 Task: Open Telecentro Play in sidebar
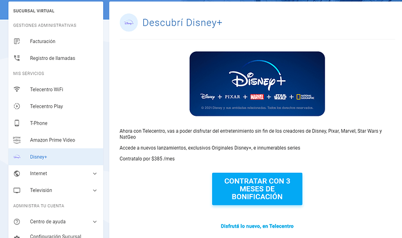coord(55,106)
